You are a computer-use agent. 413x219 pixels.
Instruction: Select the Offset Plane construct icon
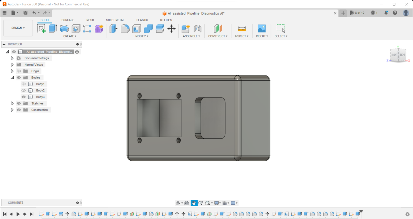pos(218,28)
